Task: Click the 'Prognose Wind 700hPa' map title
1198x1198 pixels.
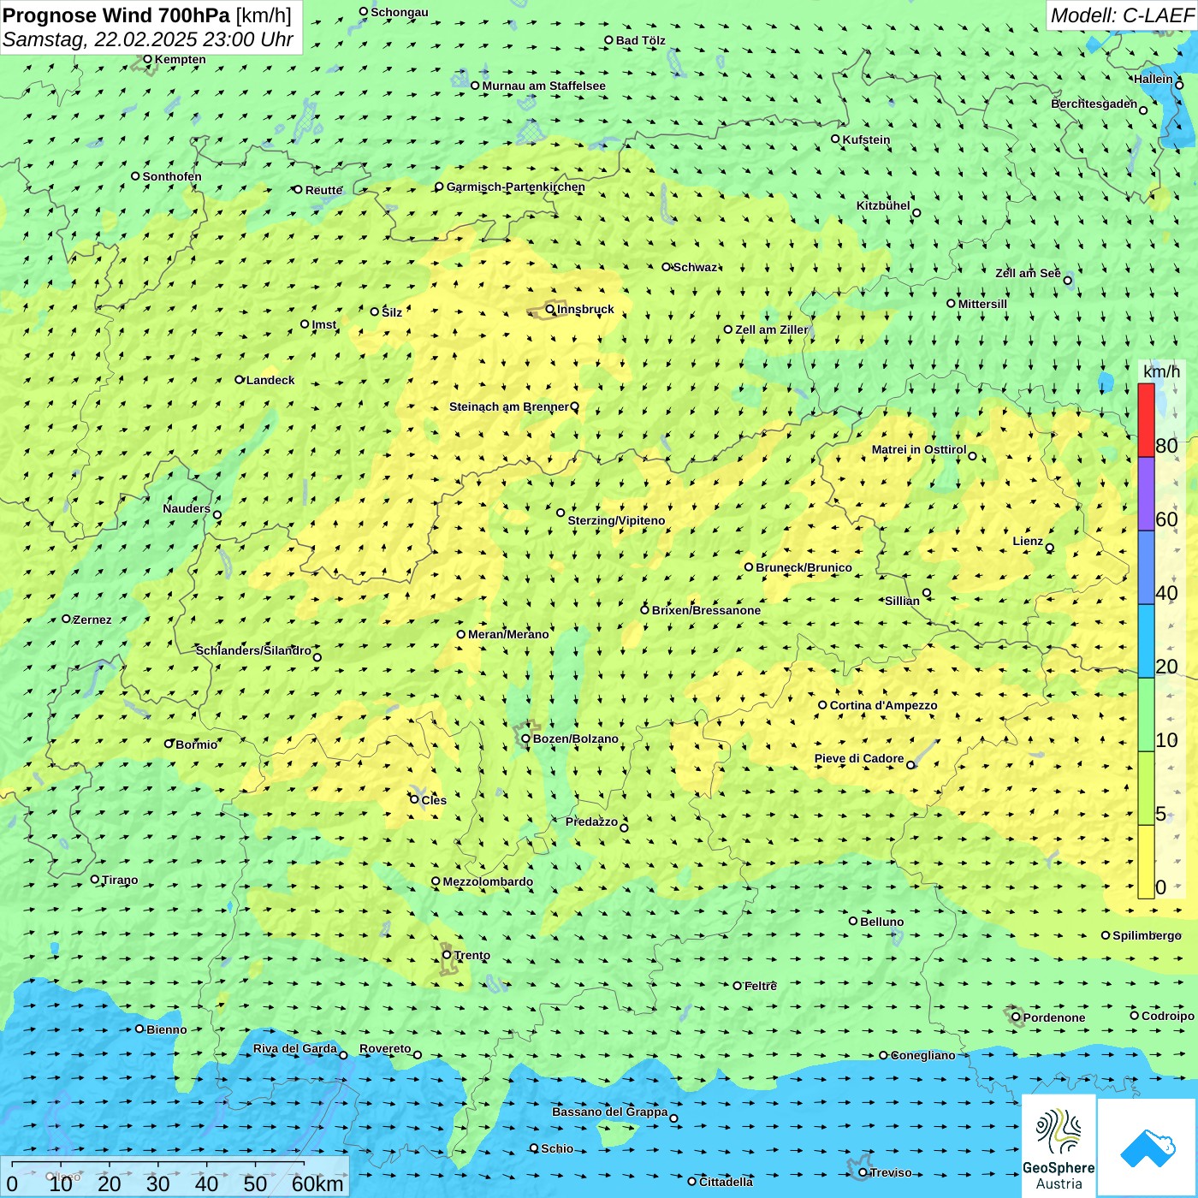Action: pyautogui.click(x=116, y=15)
